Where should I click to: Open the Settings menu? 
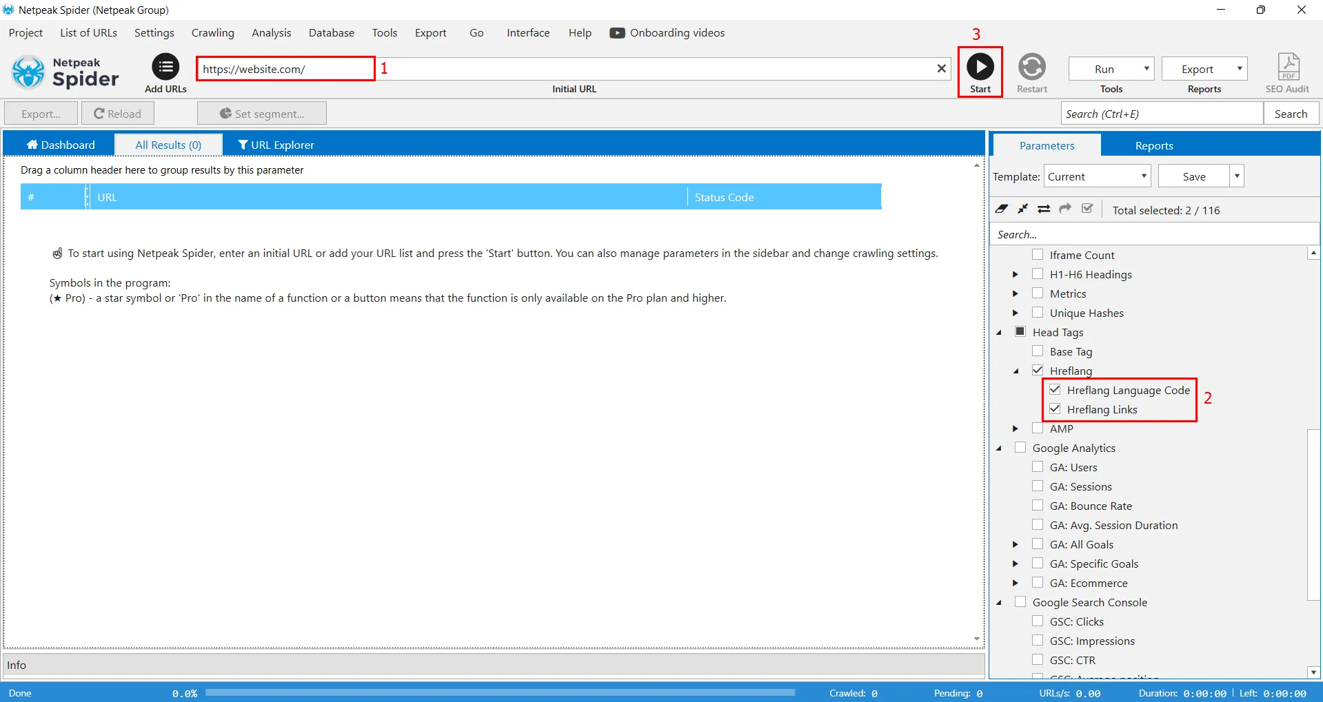point(154,32)
